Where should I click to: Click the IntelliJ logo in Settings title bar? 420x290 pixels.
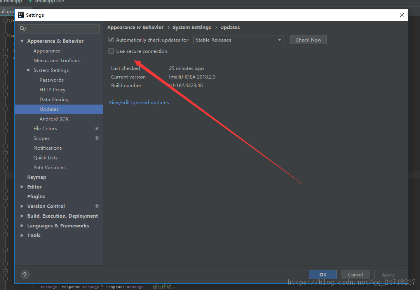pyautogui.click(x=21, y=15)
